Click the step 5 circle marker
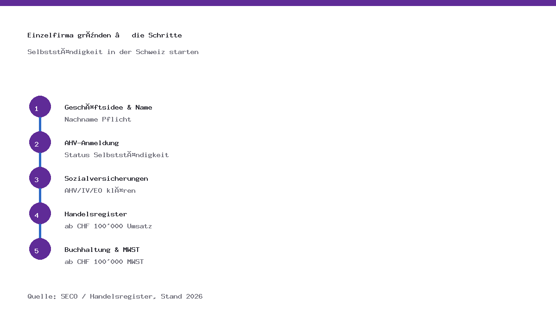Screen dimensions: 556x312 click(40, 249)
